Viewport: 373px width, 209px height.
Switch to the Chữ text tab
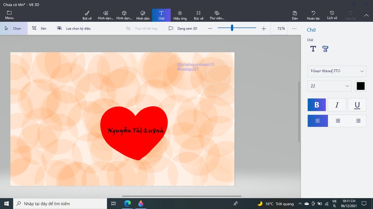[x=161, y=15]
